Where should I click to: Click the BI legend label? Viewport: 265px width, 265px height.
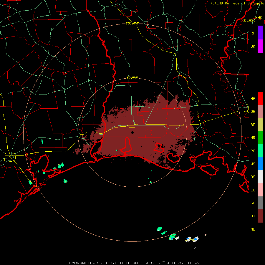(x=253, y=216)
